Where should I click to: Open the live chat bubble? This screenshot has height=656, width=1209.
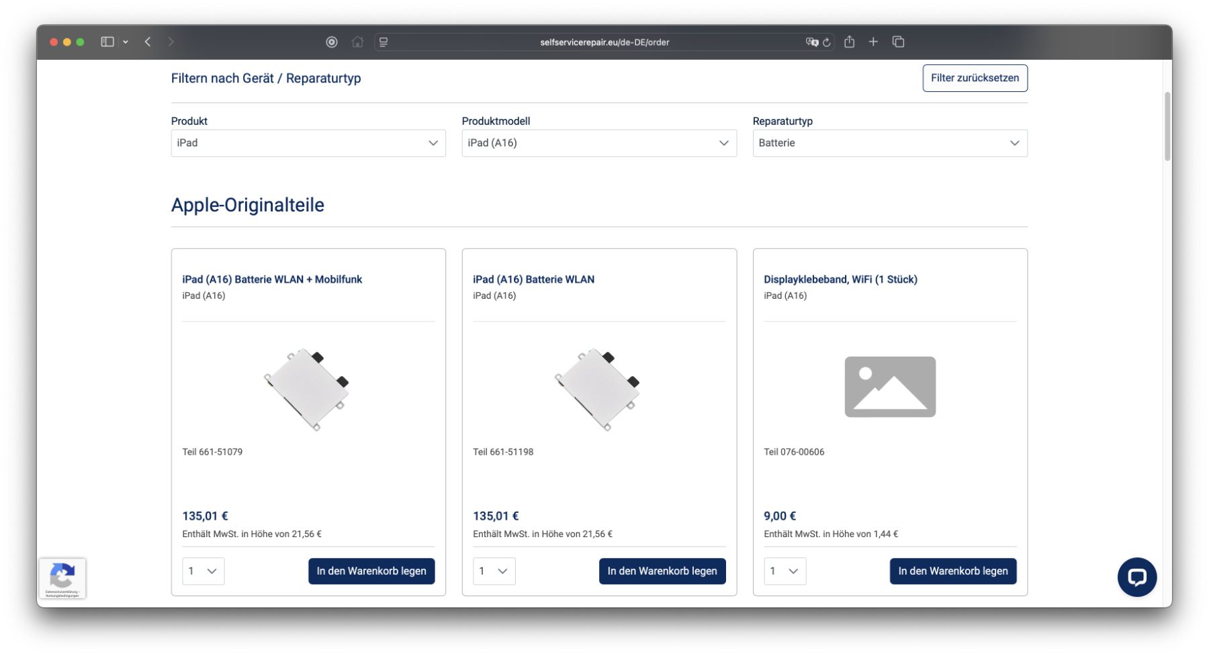[x=1136, y=577]
